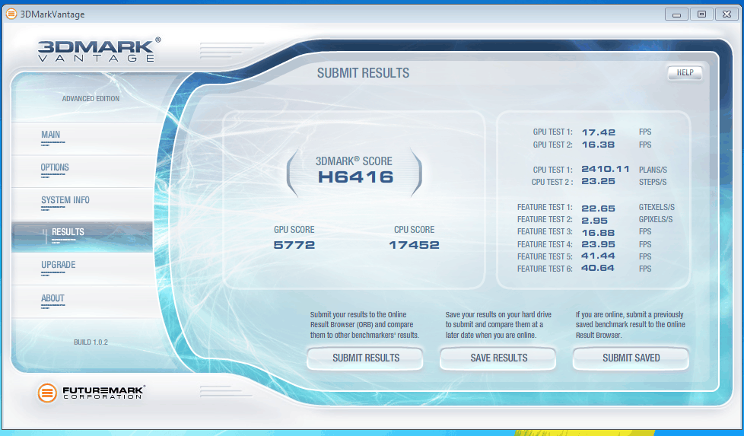Click the GPIXELS/S unit label
Image resolution: width=744 pixels, height=436 pixels.
click(656, 220)
